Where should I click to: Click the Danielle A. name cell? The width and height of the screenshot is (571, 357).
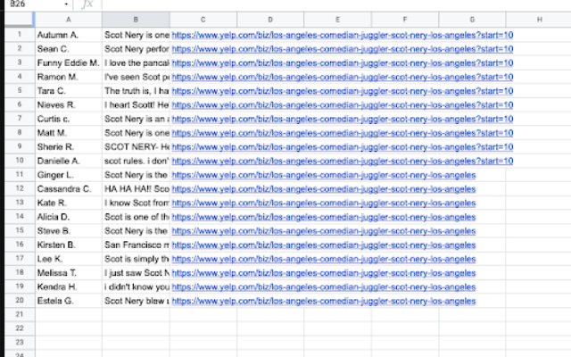(x=69, y=161)
